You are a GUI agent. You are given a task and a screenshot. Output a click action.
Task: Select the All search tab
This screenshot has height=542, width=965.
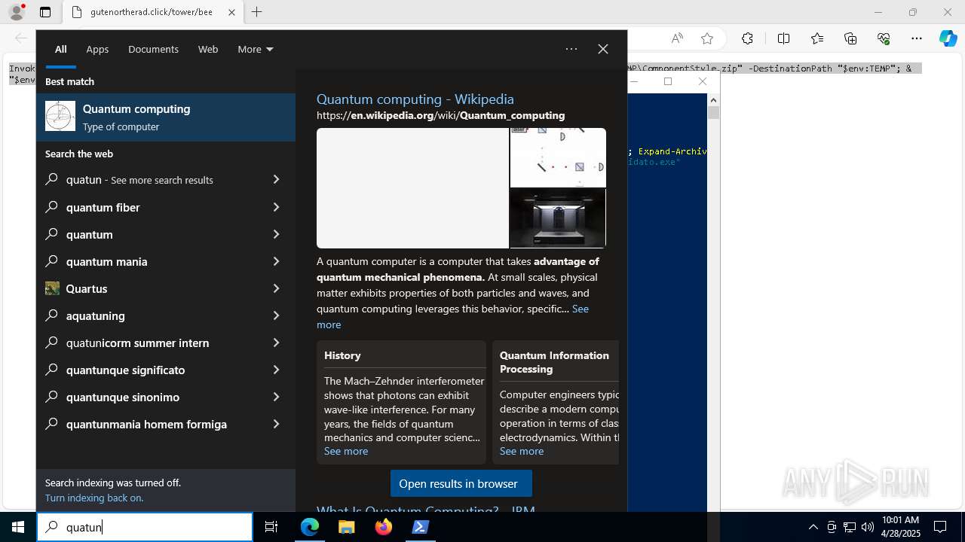(x=61, y=49)
